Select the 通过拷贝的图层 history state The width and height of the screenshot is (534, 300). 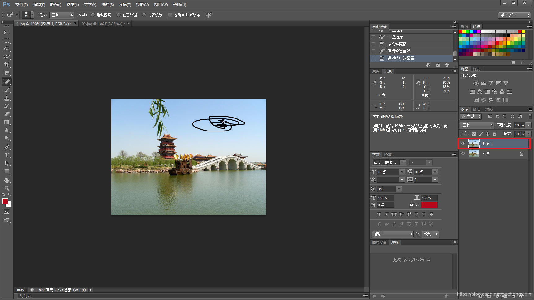point(411,58)
